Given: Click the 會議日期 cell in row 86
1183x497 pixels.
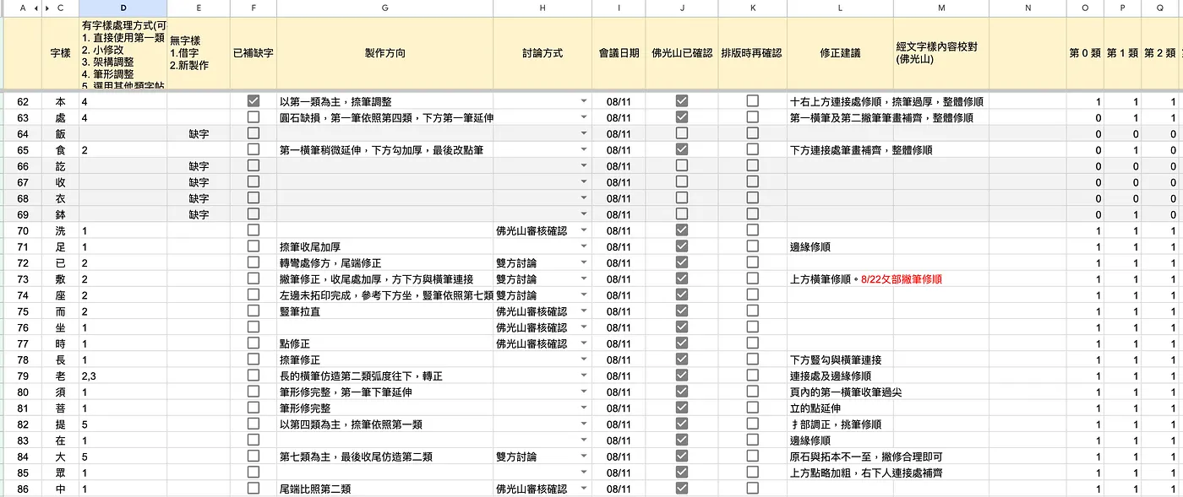Looking at the screenshot, I should [619, 489].
